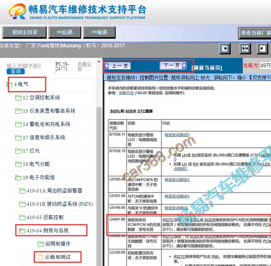Collapse the 4 电气 tree node

click(x=21, y=84)
